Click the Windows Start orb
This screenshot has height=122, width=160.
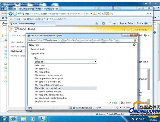4,119
